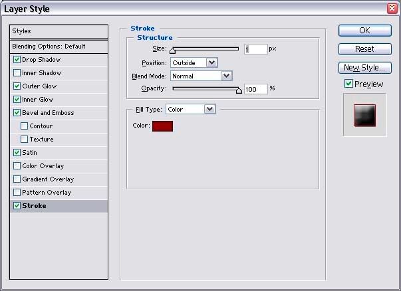Select the Color Overlay label
The width and height of the screenshot is (401, 291).
pos(43,166)
